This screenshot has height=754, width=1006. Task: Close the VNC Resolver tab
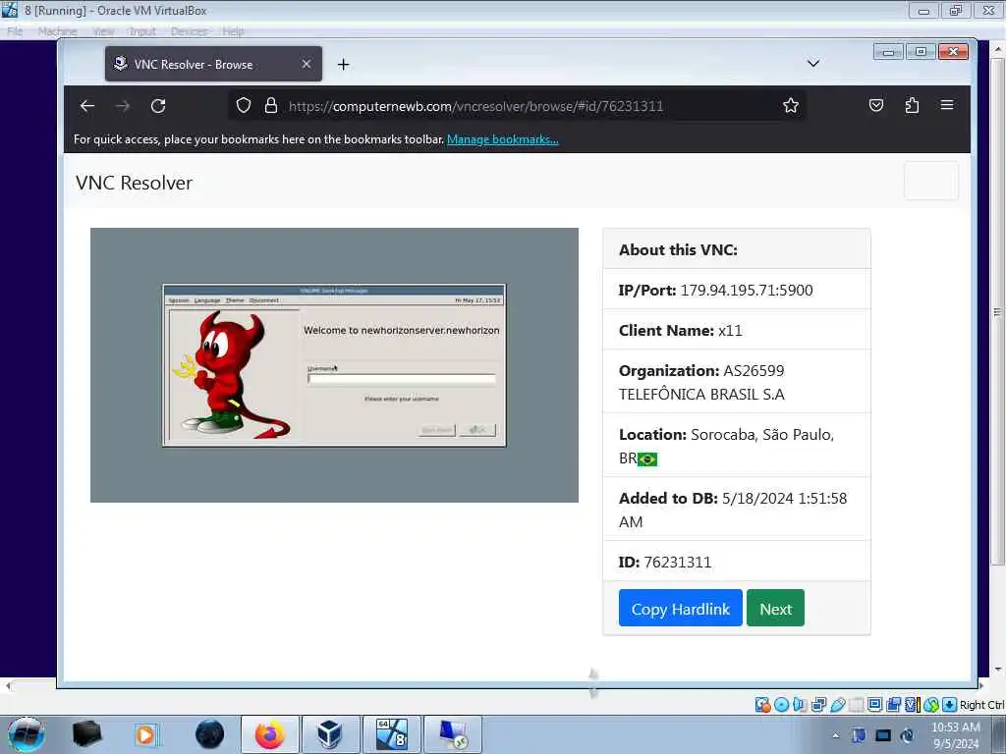[307, 64]
